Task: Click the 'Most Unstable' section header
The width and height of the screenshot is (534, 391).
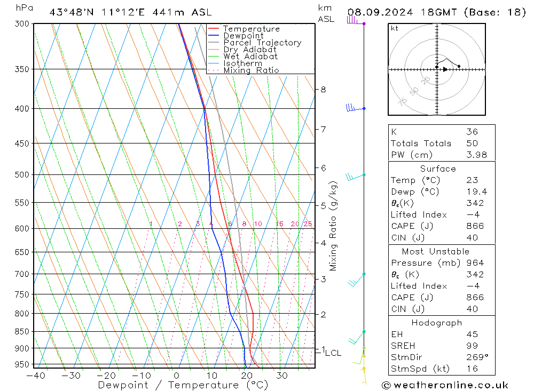Action: (435, 251)
